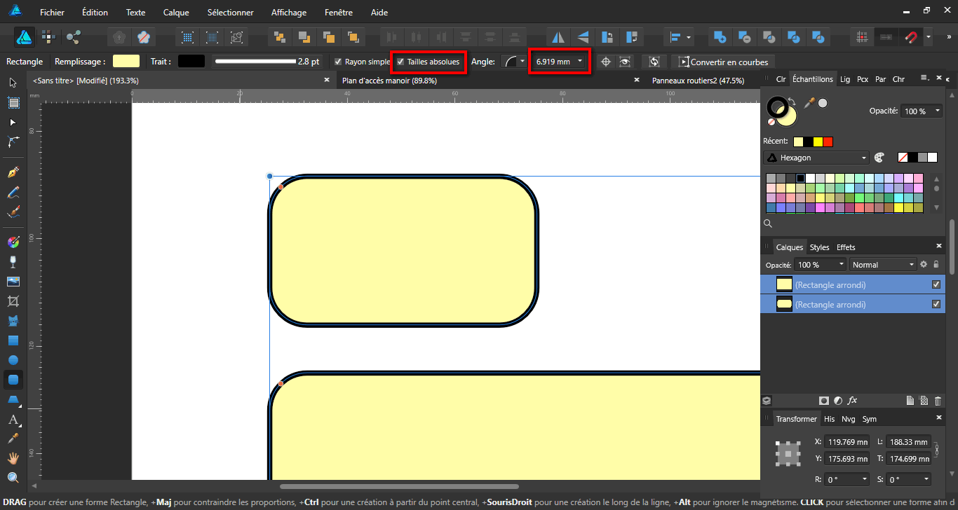The image size is (958, 510).
Task: Click the X position field in Transformer
Action: (x=847, y=442)
